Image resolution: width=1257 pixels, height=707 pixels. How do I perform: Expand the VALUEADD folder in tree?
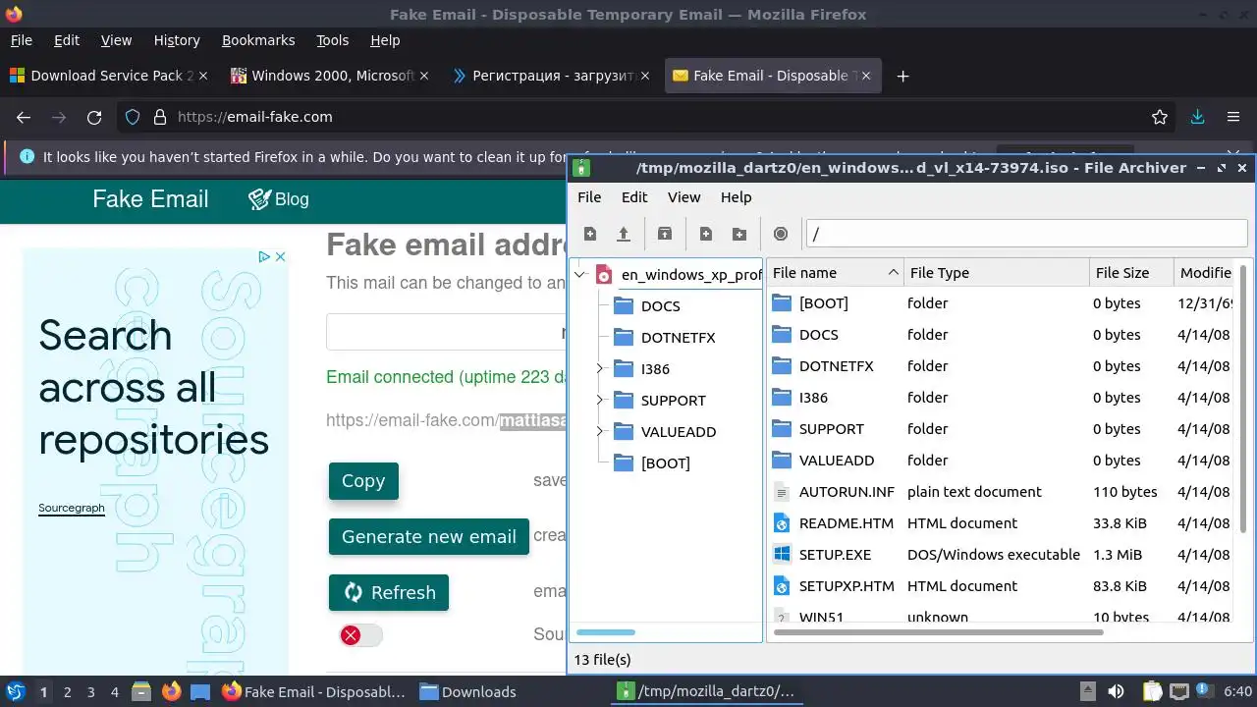599,432
